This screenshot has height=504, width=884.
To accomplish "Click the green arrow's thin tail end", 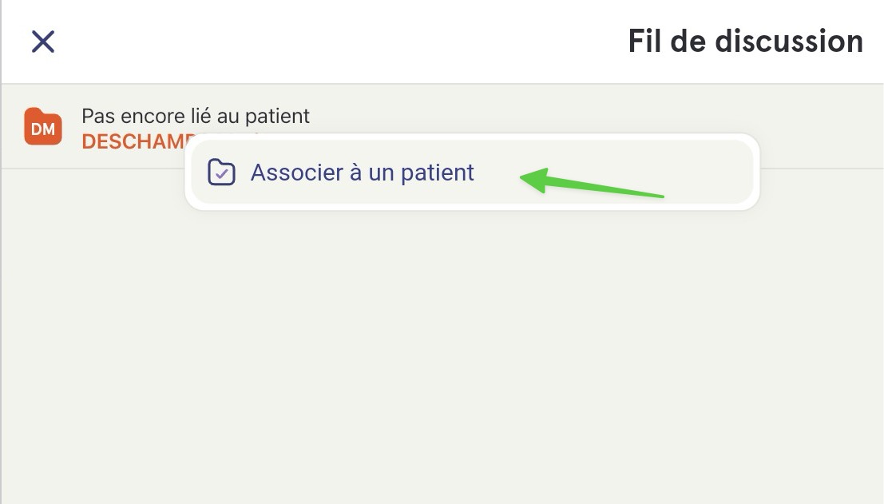I will [660, 196].
